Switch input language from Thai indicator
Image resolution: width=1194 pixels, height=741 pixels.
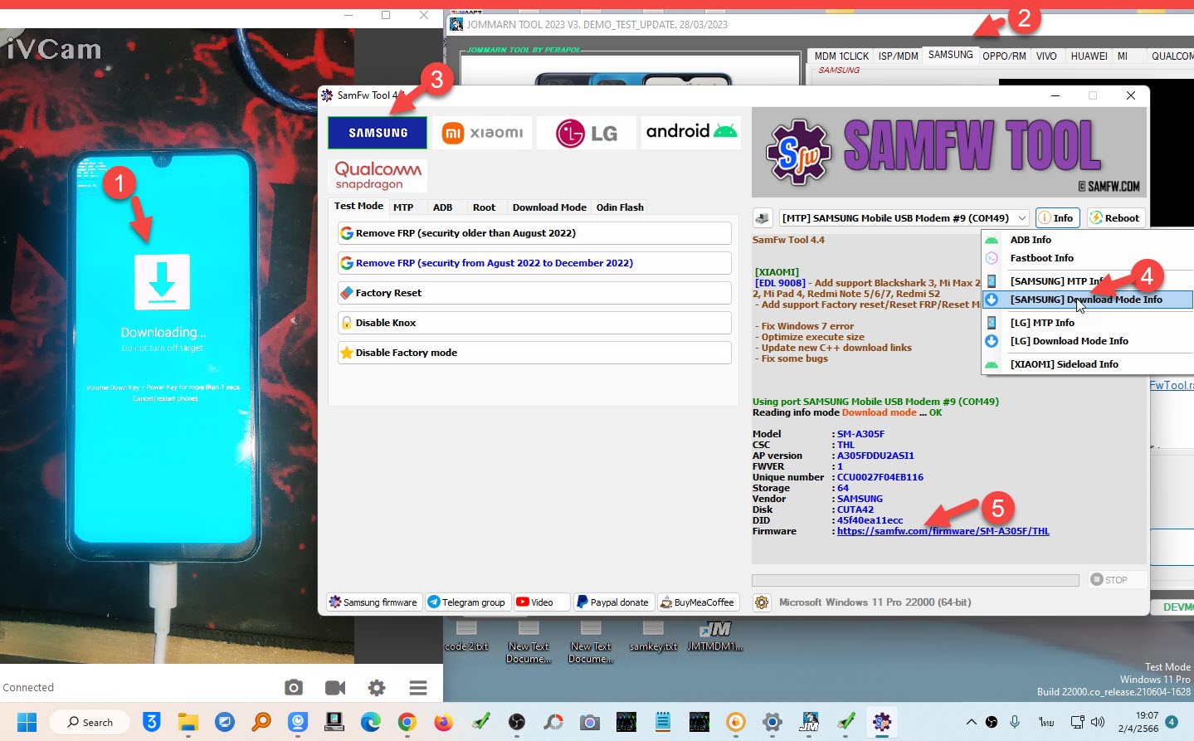tap(1047, 722)
